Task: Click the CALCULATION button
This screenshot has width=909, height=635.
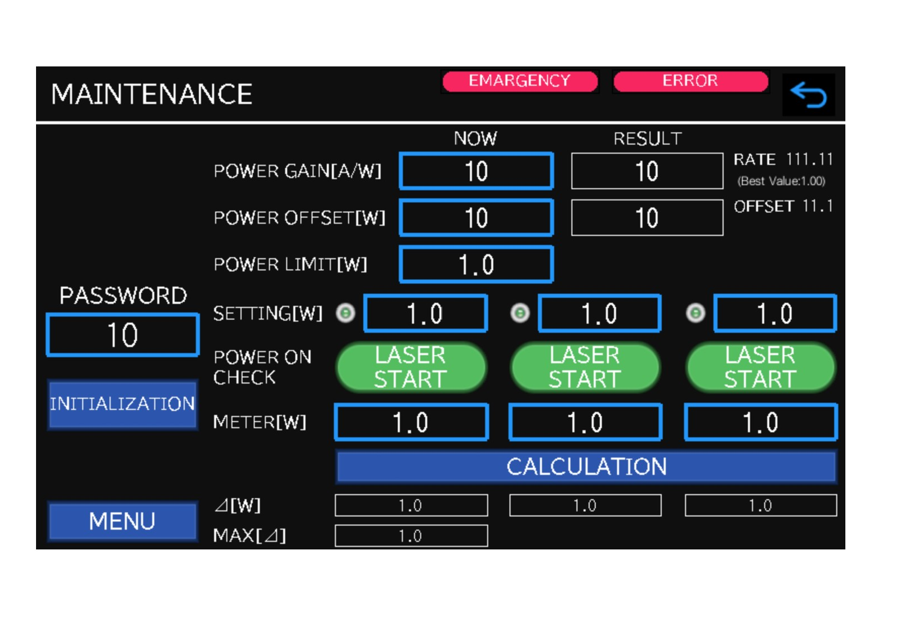Action: tap(586, 467)
